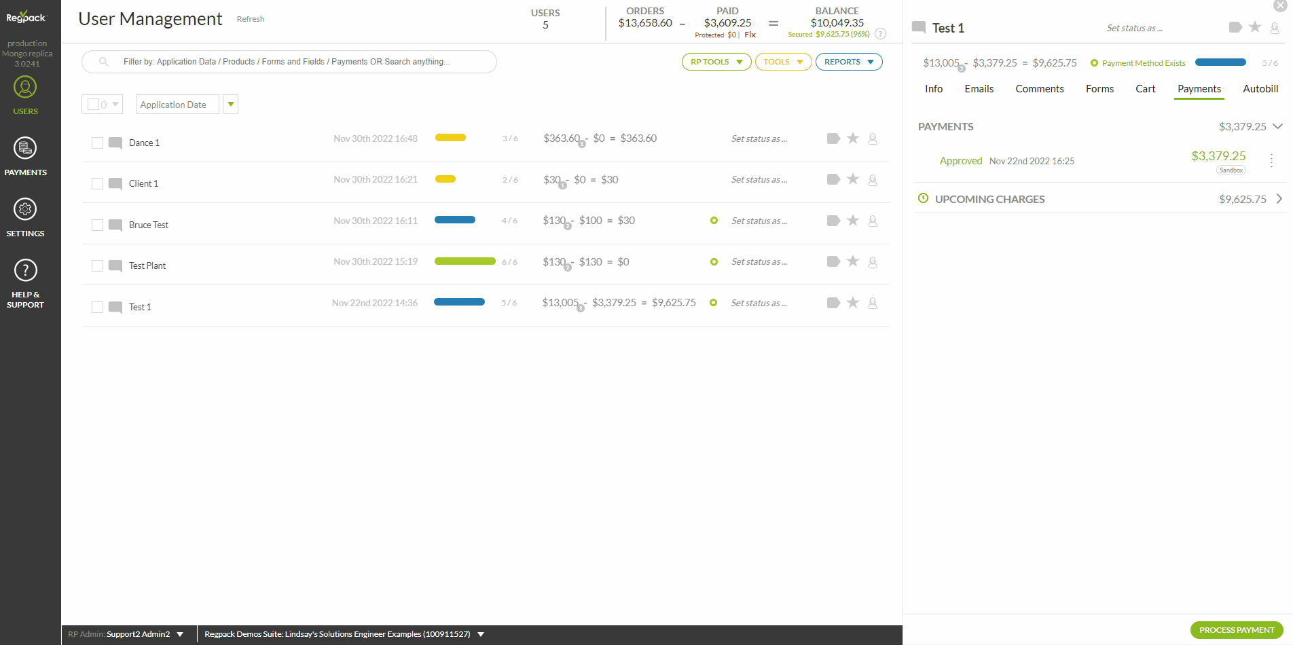1293x645 pixels.
Task: Open the TOOLS dropdown
Action: click(x=783, y=62)
